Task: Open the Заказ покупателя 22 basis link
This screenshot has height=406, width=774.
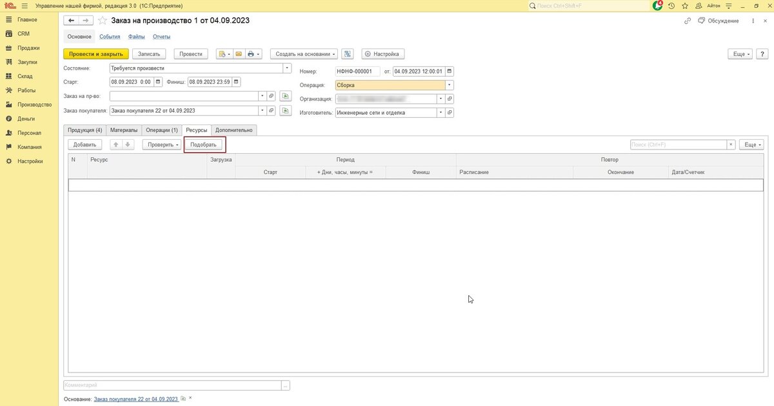Action: click(x=135, y=400)
